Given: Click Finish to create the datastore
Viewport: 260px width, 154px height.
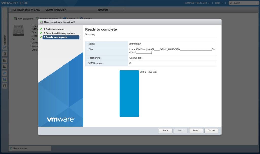Looking at the screenshot, I should (196, 130).
